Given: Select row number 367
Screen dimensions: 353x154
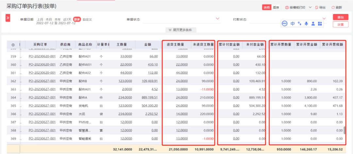Looking at the screenshot, I should 13,122.
